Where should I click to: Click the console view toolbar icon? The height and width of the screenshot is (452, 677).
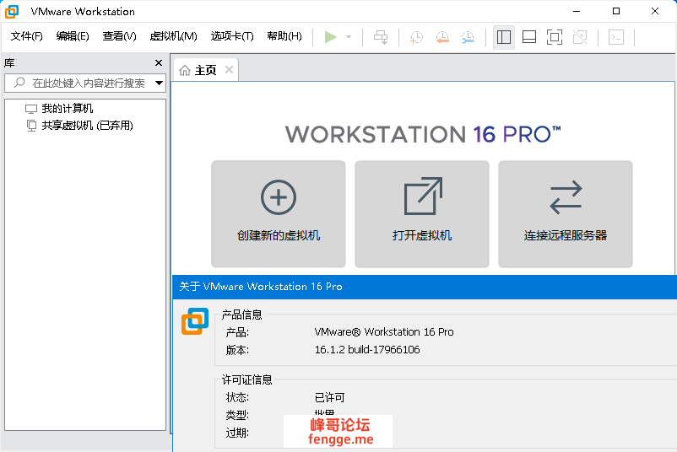click(x=616, y=37)
